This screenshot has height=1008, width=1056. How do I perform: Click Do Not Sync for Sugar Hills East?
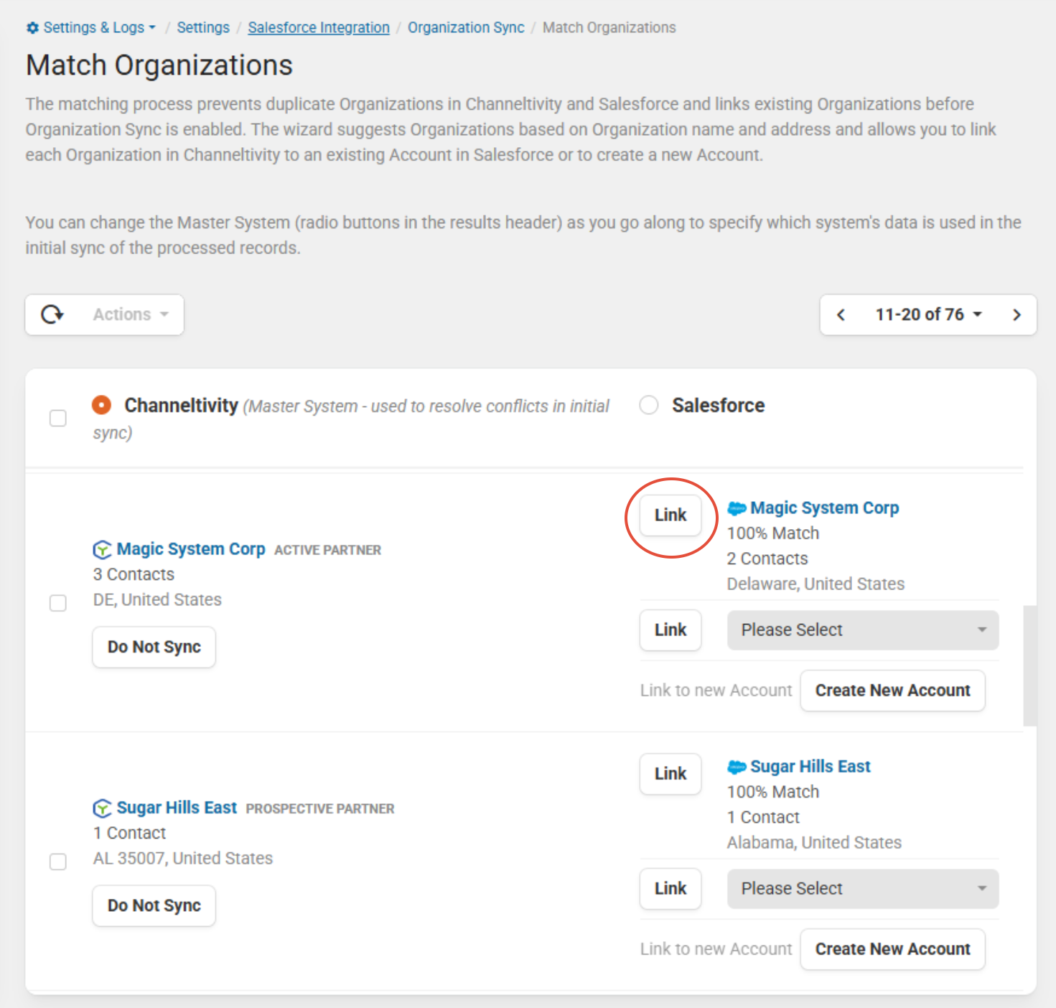coord(154,905)
